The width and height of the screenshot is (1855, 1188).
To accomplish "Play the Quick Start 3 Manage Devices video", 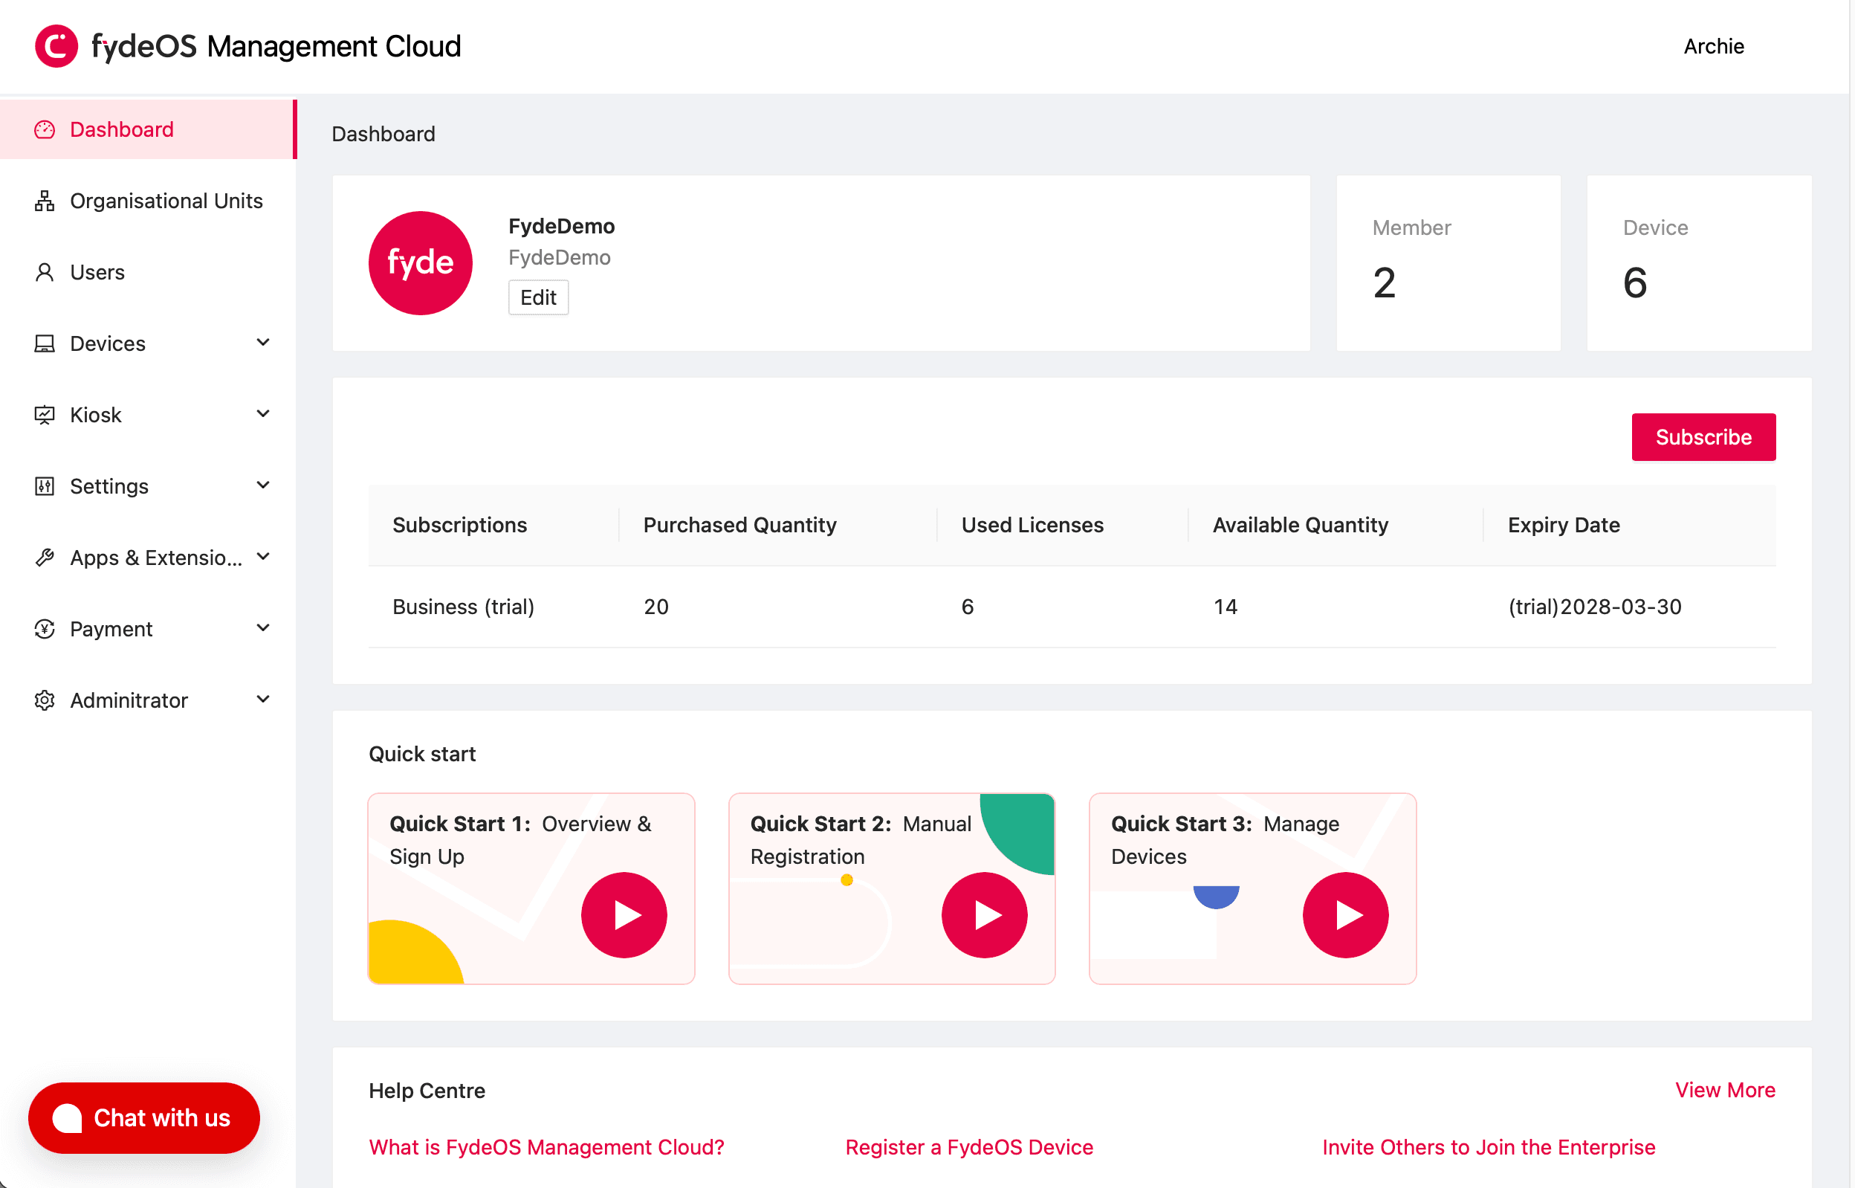I will point(1345,915).
